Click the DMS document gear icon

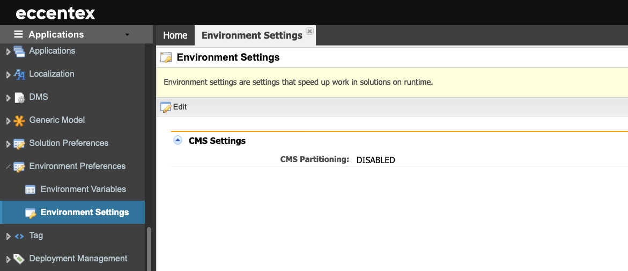[19, 98]
